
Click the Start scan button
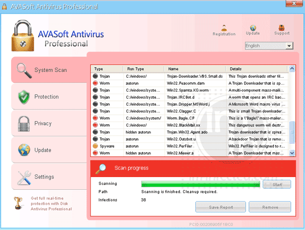277,184
